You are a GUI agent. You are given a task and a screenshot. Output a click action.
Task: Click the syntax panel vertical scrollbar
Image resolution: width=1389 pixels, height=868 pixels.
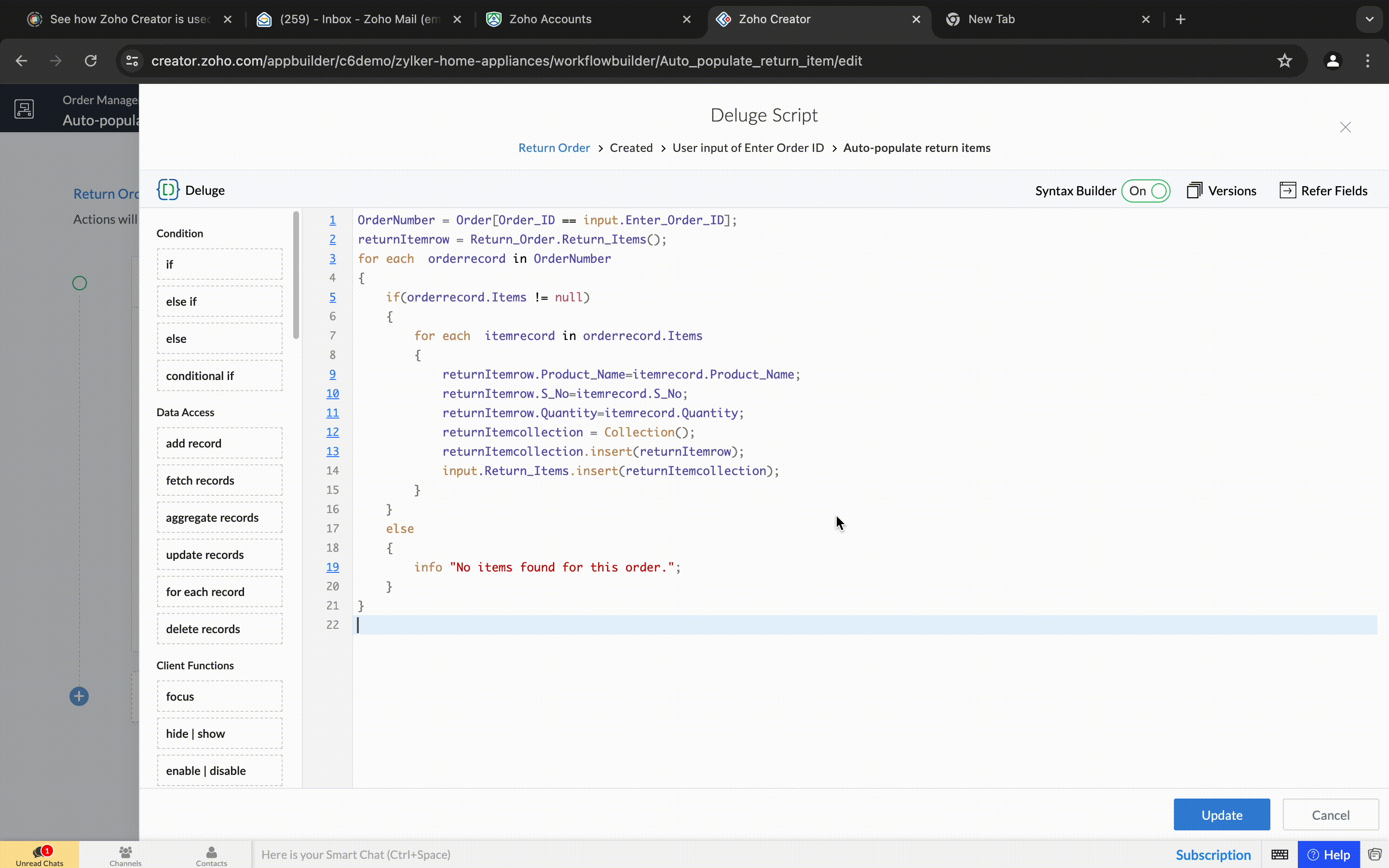click(x=296, y=275)
